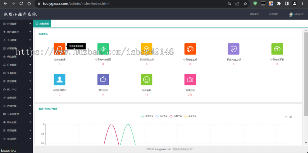The width and height of the screenshot is (308, 153).
Task: Bookmark this page with star icon
Action: click(x=245, y=3)
